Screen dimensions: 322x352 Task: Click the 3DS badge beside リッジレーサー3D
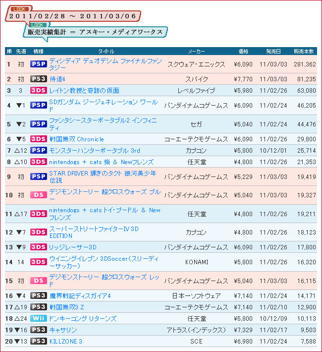point(39,247)
